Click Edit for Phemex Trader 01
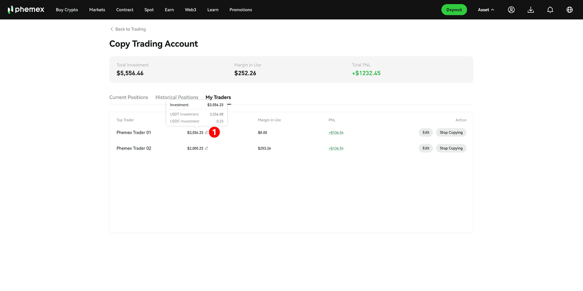The width and height of the screenshot is (583, 291). pos(426,133)
